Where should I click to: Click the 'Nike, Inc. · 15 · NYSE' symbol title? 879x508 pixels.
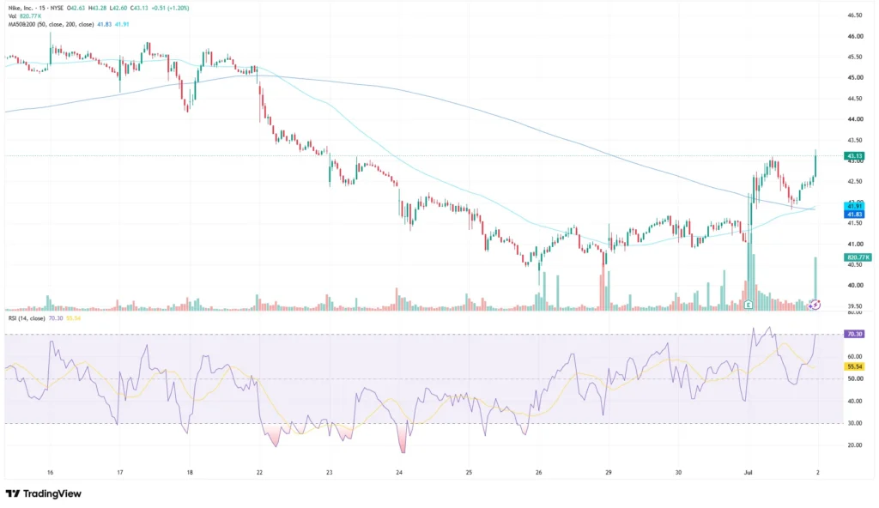[35, 9]
